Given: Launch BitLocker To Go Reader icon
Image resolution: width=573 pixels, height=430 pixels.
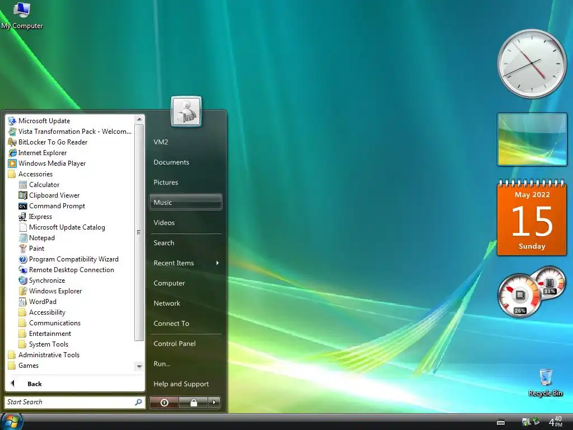Looking at the screenshot, I should 12,142.
